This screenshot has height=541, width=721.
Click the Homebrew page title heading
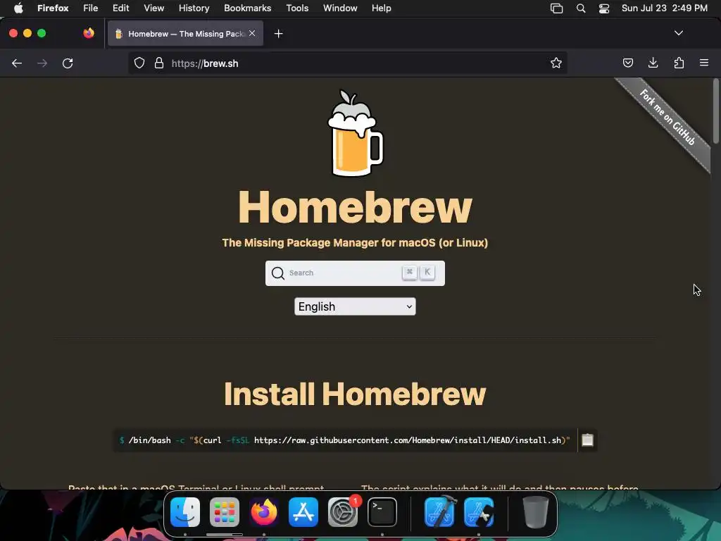coord(355,208)
